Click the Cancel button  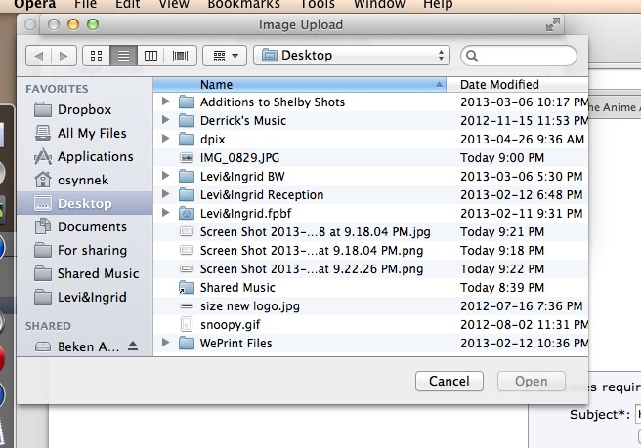coord(449,381)
